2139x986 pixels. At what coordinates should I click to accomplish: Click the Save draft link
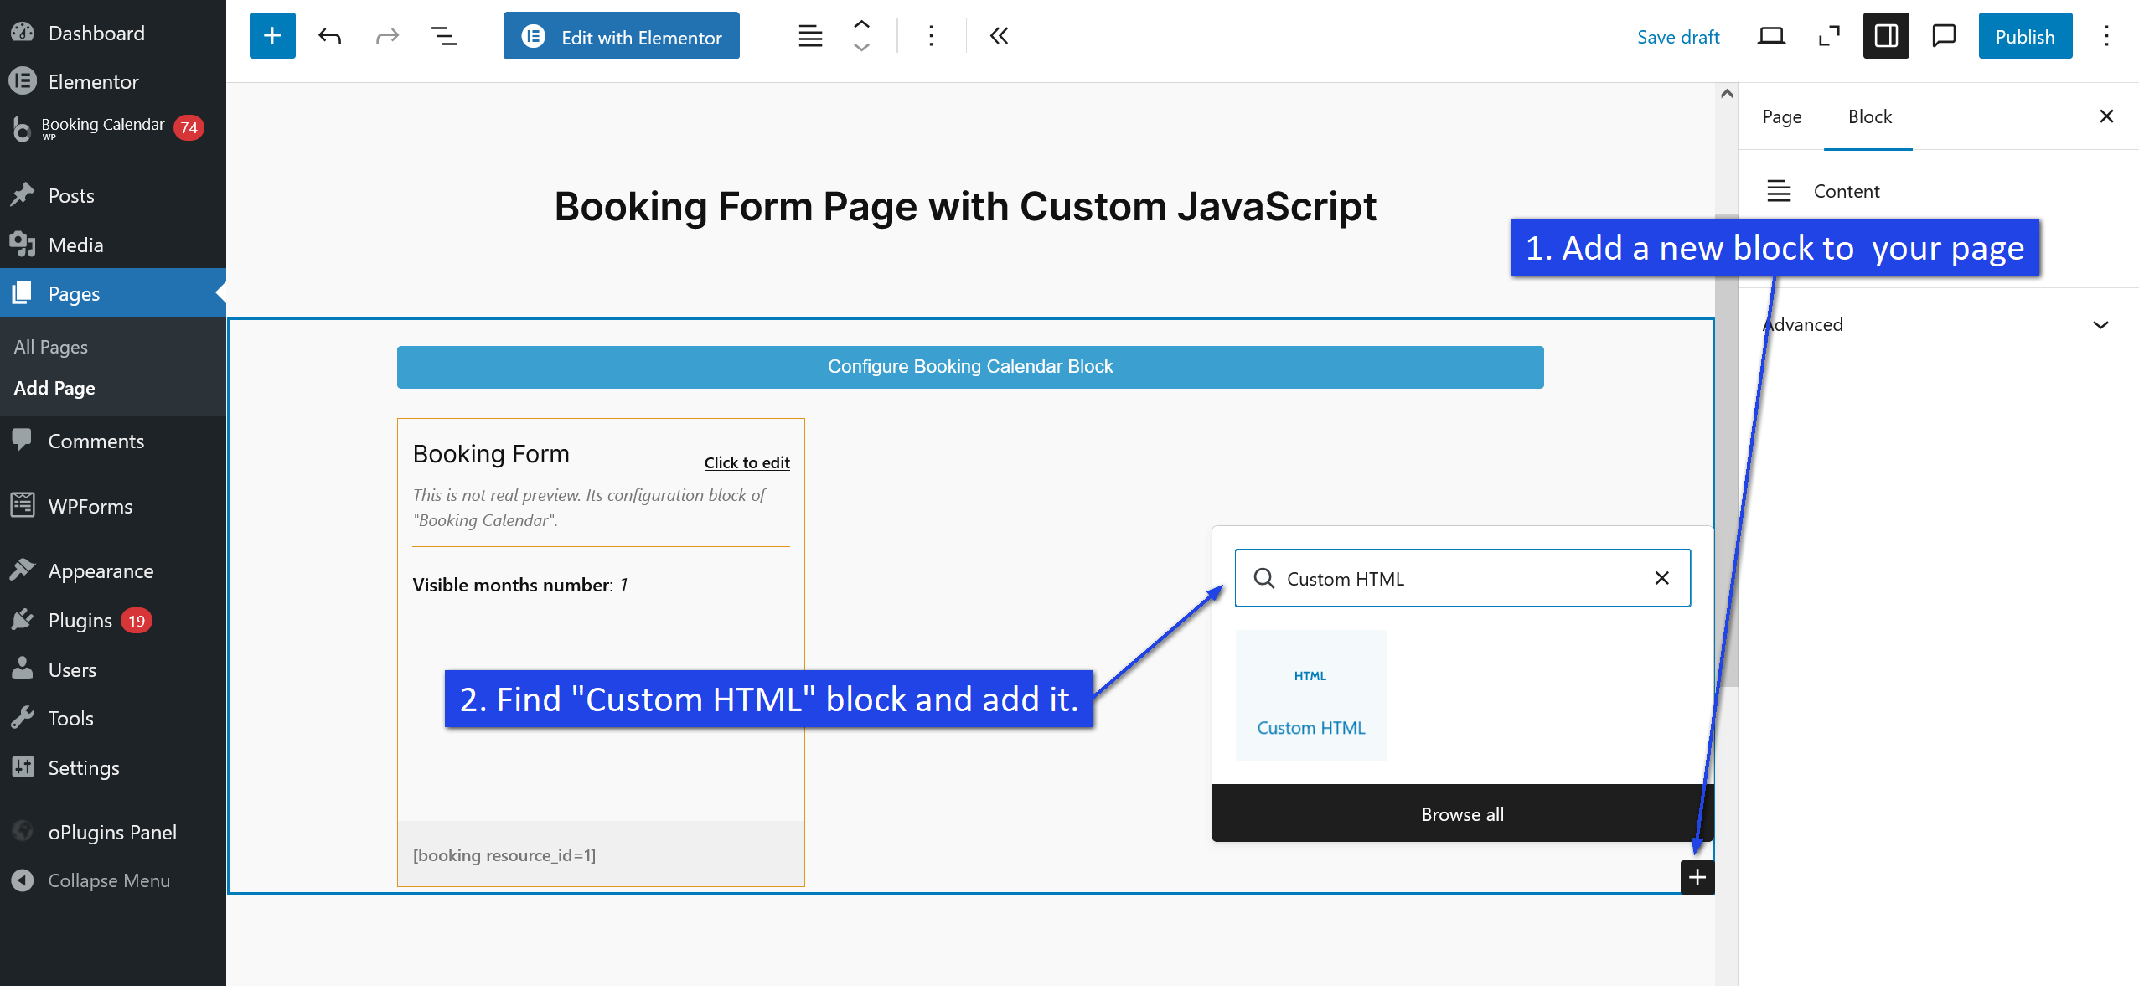click(1677, 37)
